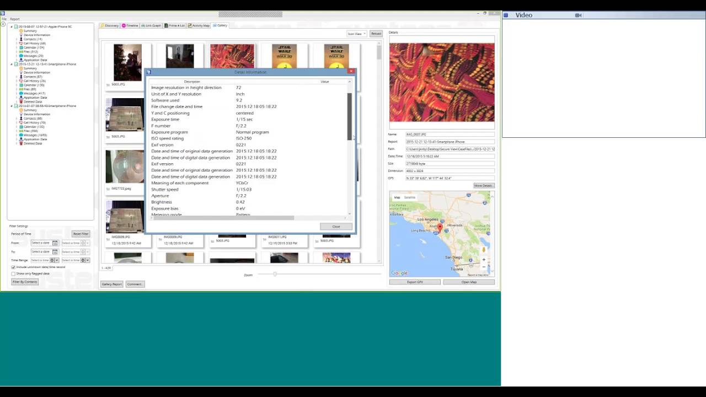Click the Contacts (14) person icon

click(x=21, y=39)
